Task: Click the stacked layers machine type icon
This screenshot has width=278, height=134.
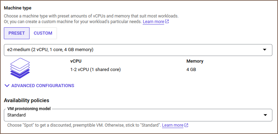Action: point(20,68)
